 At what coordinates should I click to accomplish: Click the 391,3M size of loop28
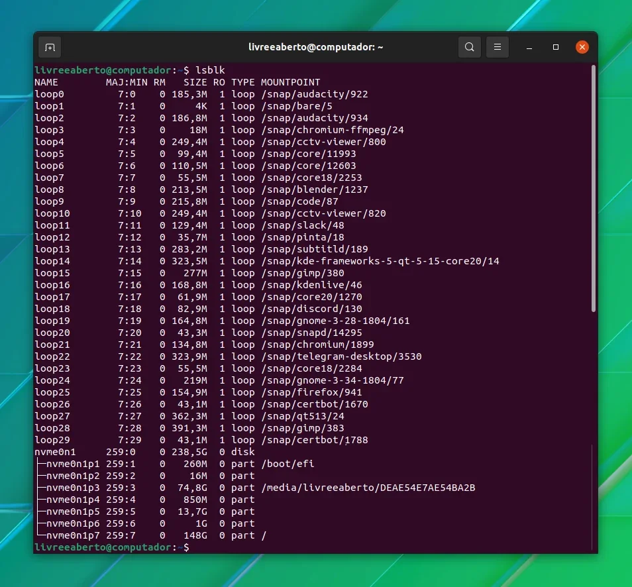[x=189, y=428]
